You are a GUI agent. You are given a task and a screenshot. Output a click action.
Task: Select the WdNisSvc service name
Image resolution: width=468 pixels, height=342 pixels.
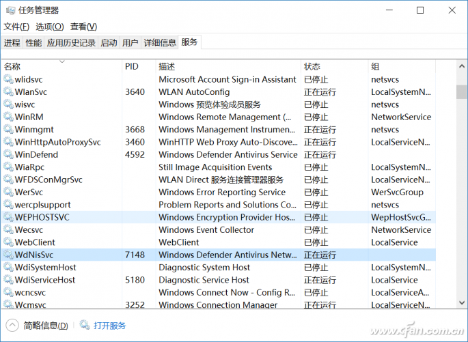(34, 255)
